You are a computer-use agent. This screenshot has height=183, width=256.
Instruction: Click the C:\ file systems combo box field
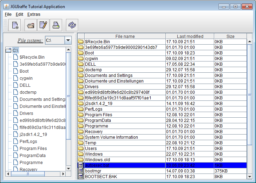pyautogui.click(x=55, y=40)
